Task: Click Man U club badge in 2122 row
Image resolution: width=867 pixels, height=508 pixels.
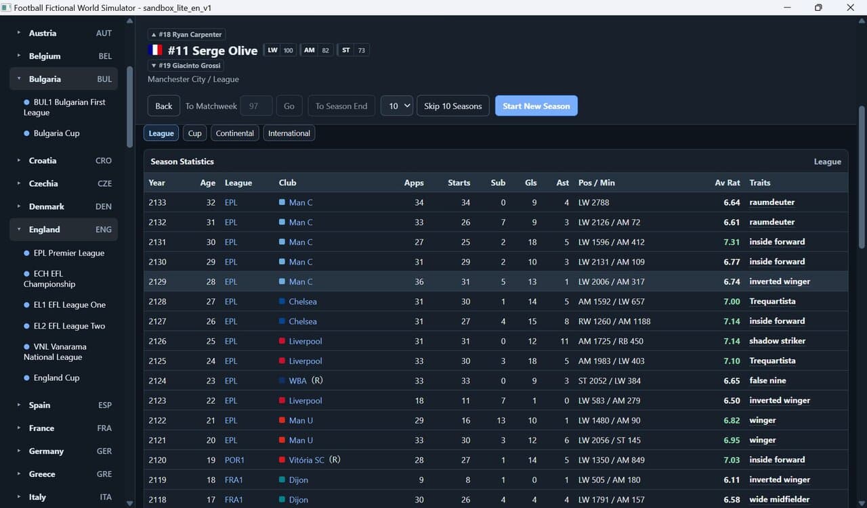Action: pyautogui.click(x=282, y=420)
